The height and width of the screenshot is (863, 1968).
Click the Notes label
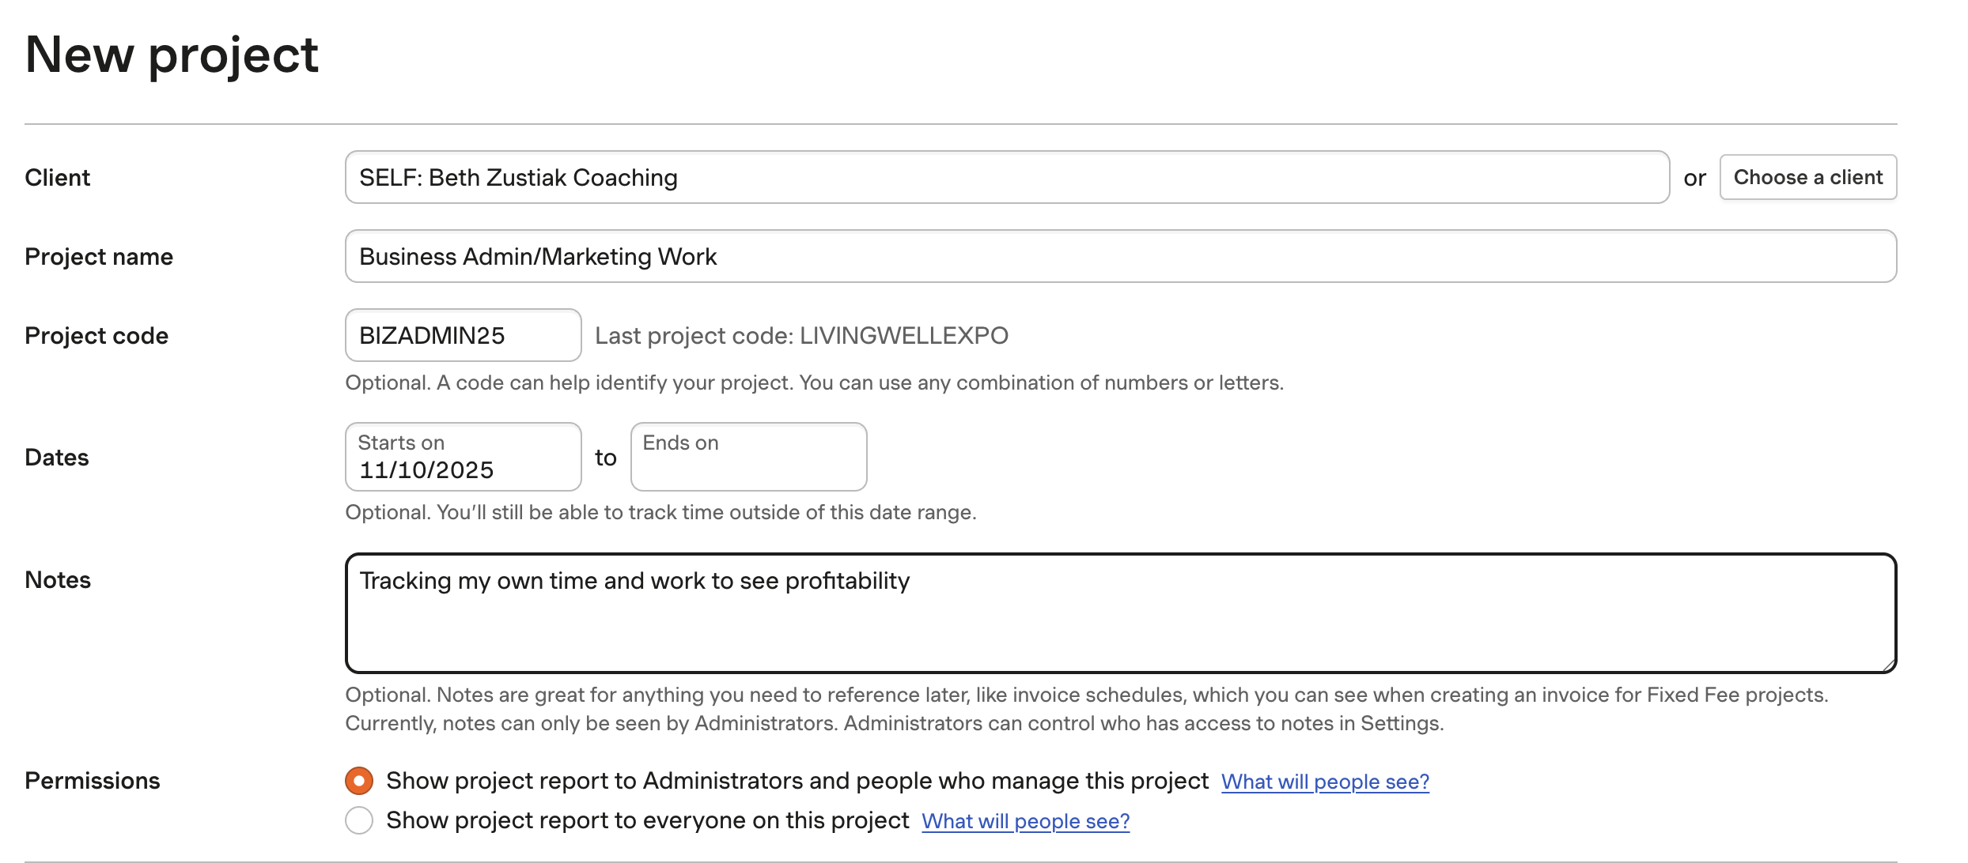tap(58, 580)
